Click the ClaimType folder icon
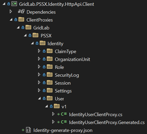Image resolution: width=147 pixels, height=134 pixels. (x=50, y=51)
